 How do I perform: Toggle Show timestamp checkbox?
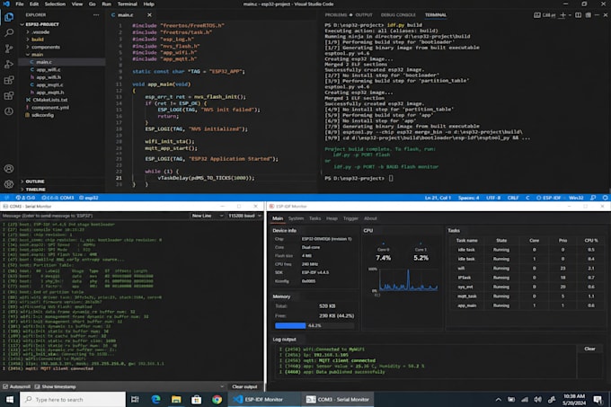[x=38, y=386]
